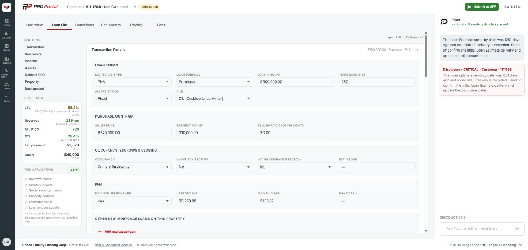Open the NMLS Consumer Access link
Viewport: 528px width, 250px height.
pyautogui.click(x=113, y=245)
